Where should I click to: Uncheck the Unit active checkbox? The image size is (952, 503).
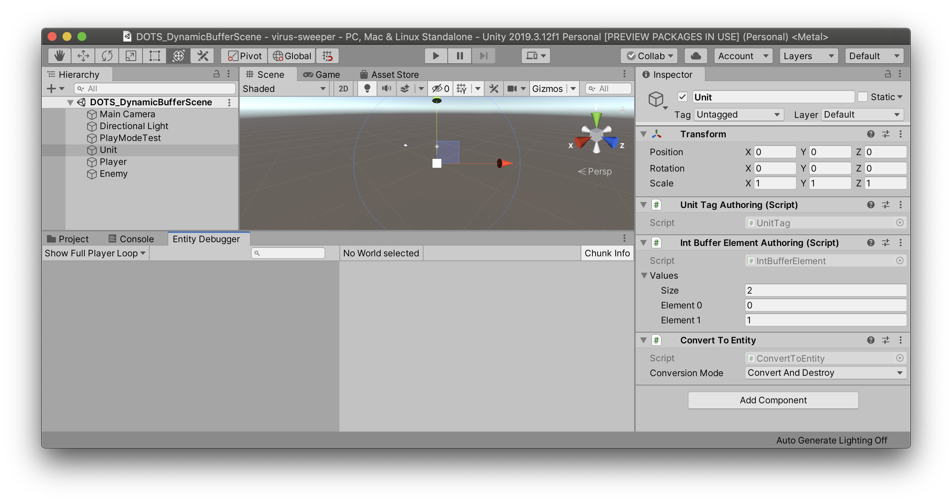(682, 97)
